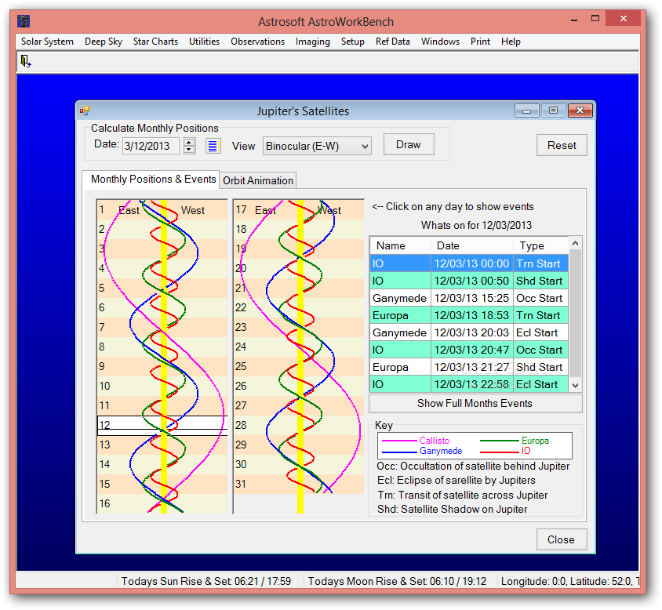
Task: Click the Ganymede blue line in Key
Action: [x=400, y=452]
